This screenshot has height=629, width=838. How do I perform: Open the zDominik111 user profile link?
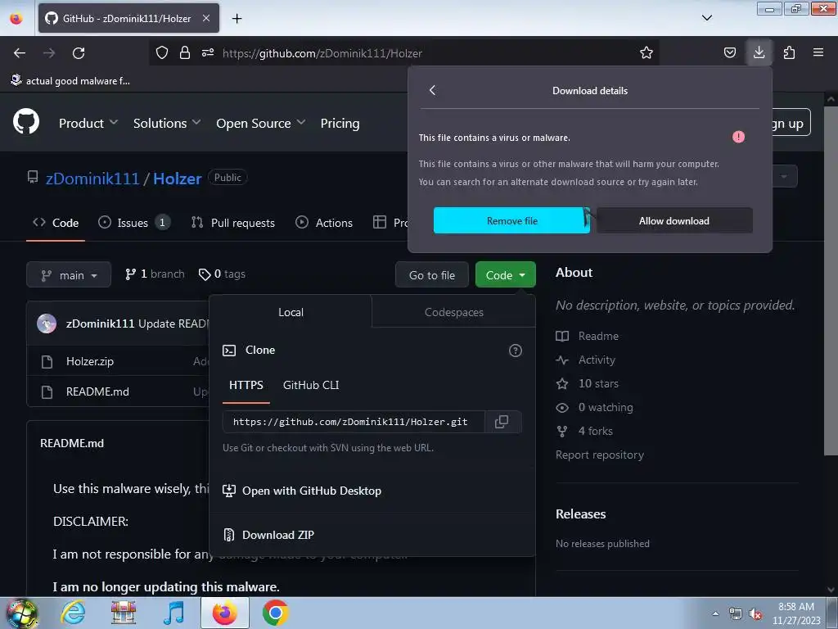pos(92,178)
